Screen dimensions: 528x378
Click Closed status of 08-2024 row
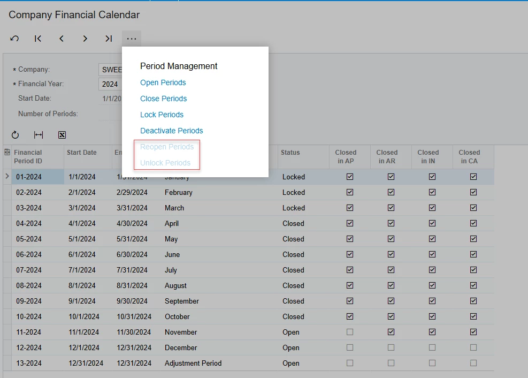coord(293,286)
